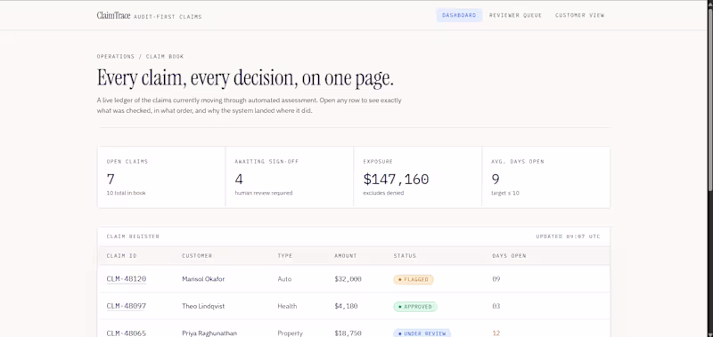
Task: Click days open value 09
Action: (496, 279)
